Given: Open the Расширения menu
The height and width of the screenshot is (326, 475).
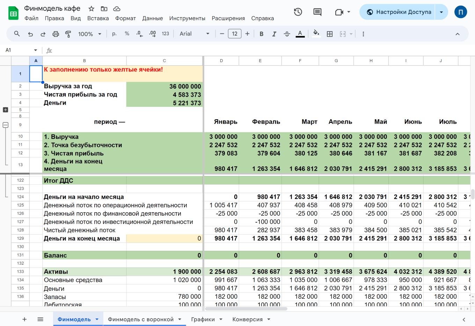Looking at the screenshot, I should tap(228, 18).
